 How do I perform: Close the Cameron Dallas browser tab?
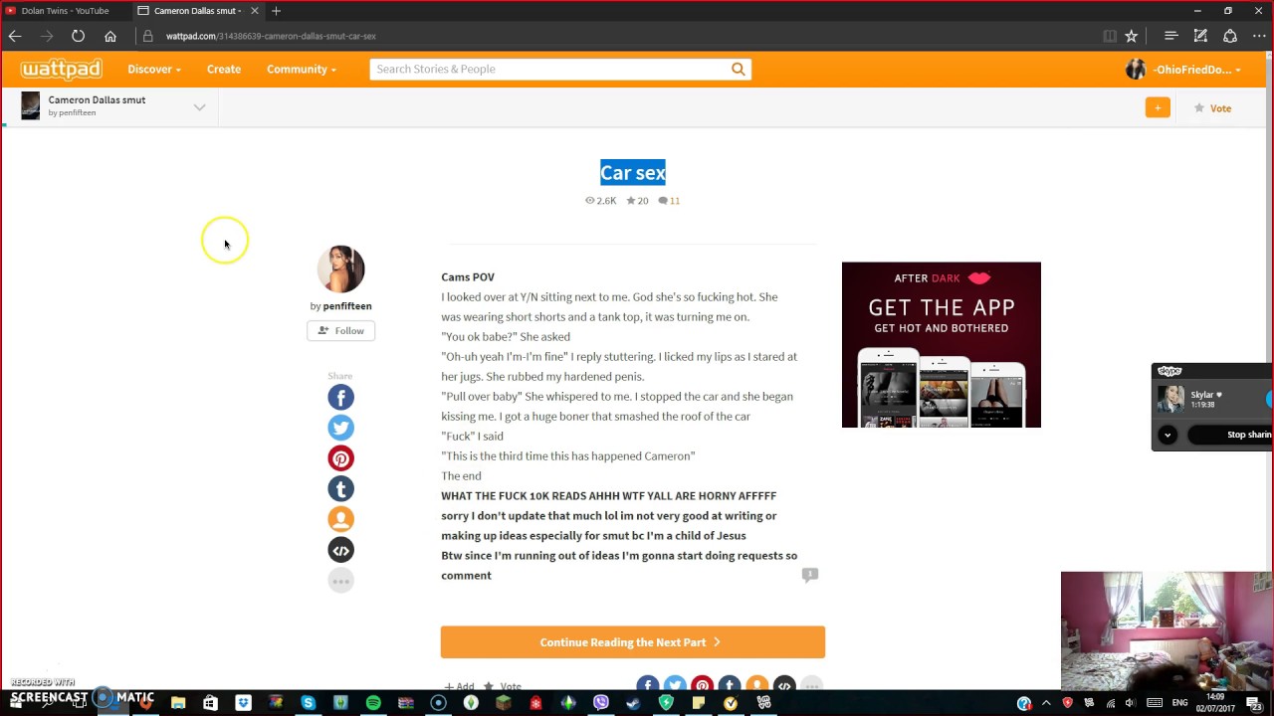(254, 11)
